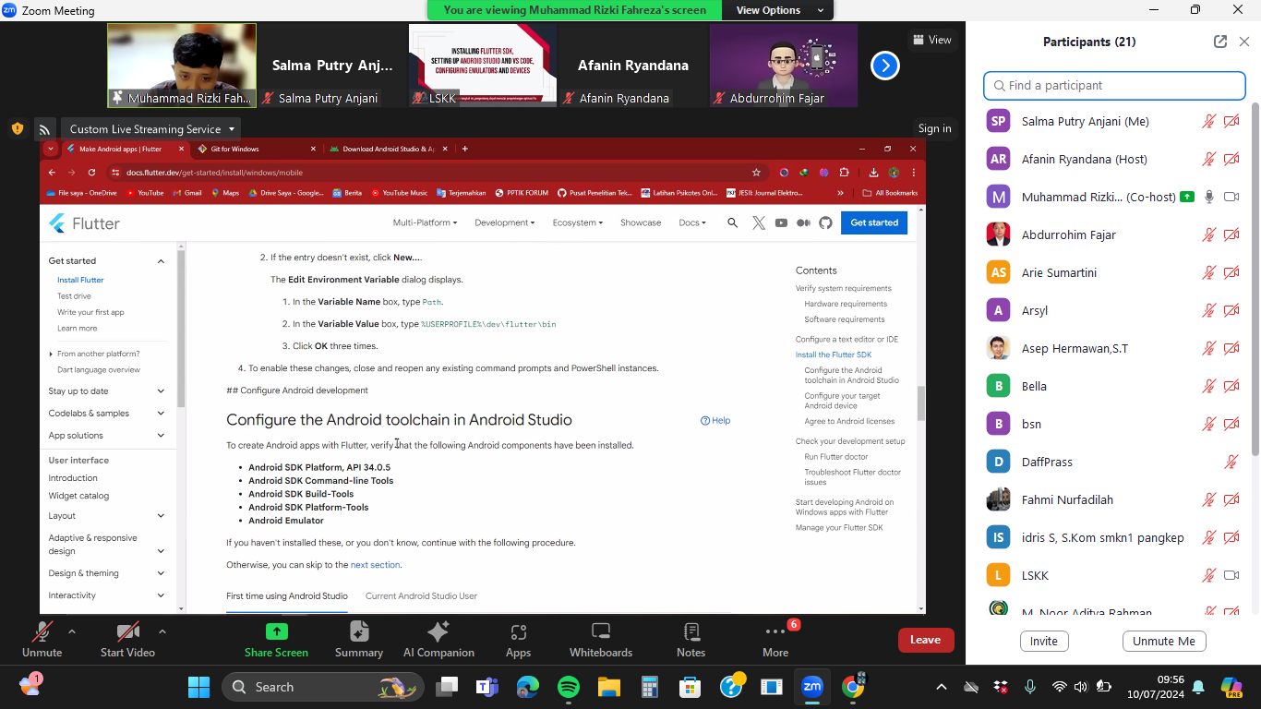This screenshot has height=709, width=1261.
Task: Open the Custom Live Streaming Service dropdown
Action: (152, 129)
